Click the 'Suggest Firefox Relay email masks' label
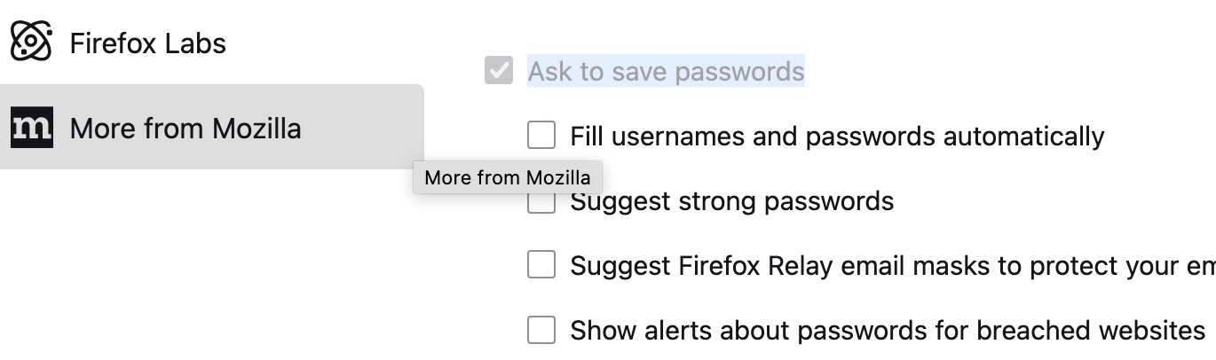This screenshot has width=1216, height=360. click(888, 266)
